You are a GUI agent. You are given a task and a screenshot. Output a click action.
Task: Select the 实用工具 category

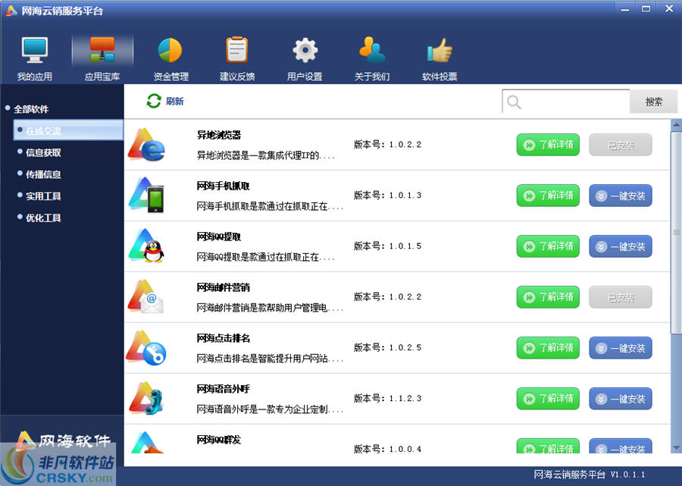pyautogui.click(x=43, y=196)
